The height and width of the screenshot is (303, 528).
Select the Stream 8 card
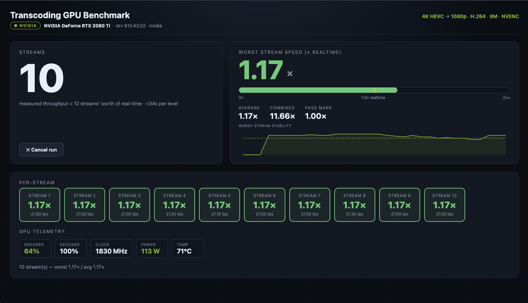point(355,205)
